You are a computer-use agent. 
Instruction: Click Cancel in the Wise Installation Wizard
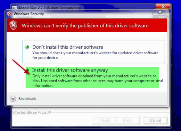tap(156, 121)
